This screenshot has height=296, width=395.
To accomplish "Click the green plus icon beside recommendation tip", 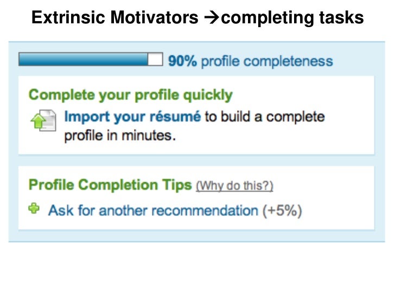I will (34, 208).
